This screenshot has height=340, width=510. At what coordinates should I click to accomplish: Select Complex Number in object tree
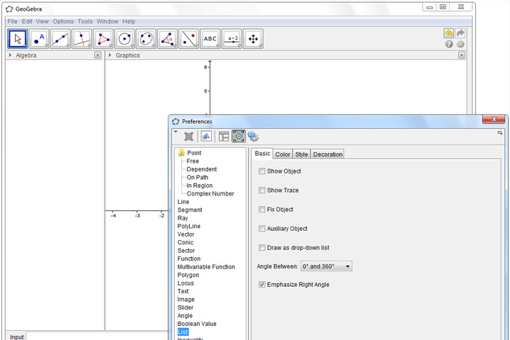(x=210, y=193)
